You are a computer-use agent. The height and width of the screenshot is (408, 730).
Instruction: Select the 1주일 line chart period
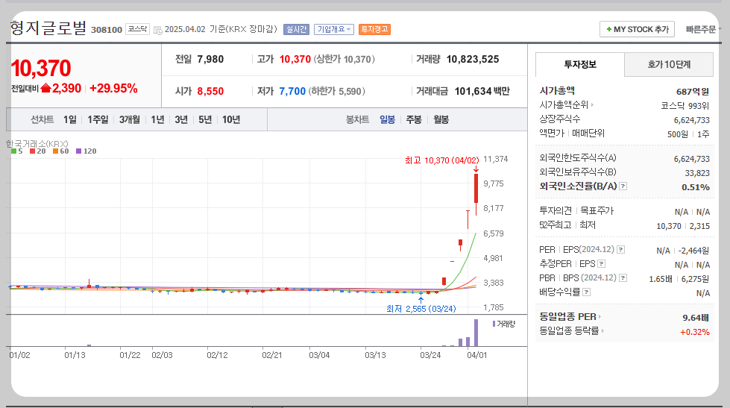coord(98,119)
